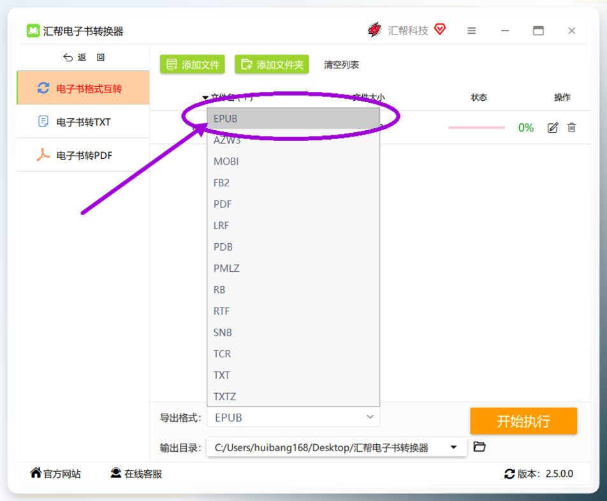Click the version refresh icon beside 版本
Image resolution: width=607 pixels, height=501 pixels.
pyautogui.click(x=509, y=474)
